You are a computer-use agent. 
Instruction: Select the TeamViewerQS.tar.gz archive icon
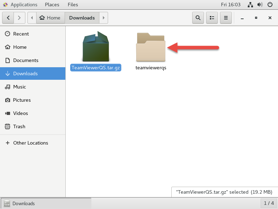tap(96, 47)
